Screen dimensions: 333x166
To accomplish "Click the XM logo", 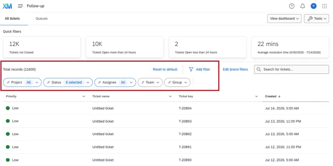I will (7, 6).
